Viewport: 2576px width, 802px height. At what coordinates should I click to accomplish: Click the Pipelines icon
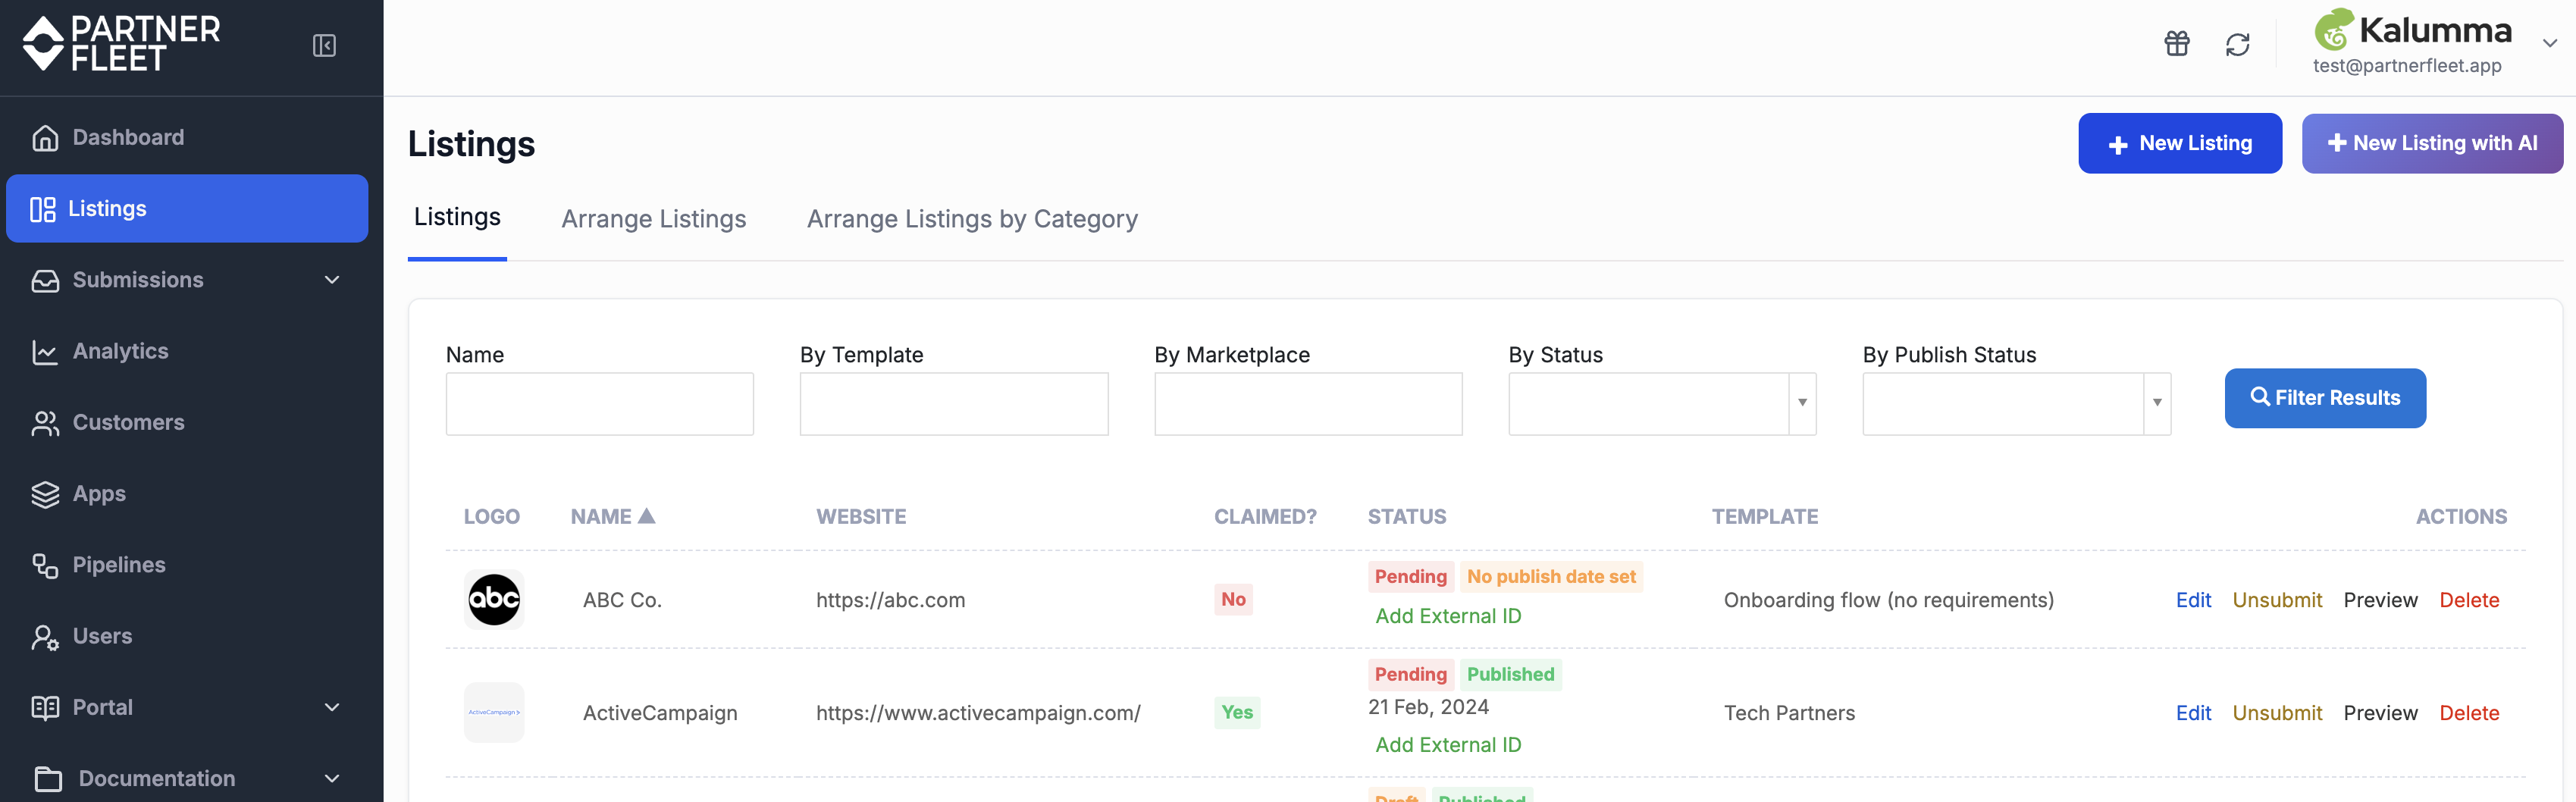[45, 565]
